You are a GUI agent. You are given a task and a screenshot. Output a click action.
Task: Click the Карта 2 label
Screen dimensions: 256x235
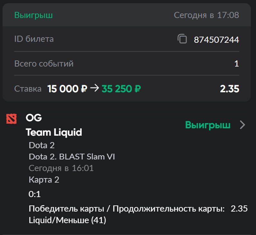(44, 180)
